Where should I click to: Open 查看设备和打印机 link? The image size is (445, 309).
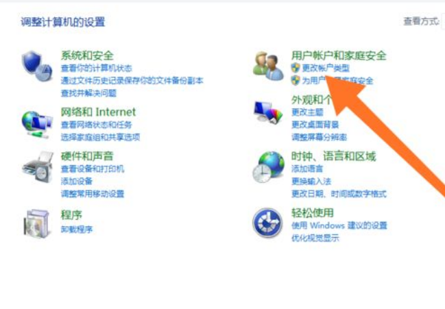coord(93,169)
